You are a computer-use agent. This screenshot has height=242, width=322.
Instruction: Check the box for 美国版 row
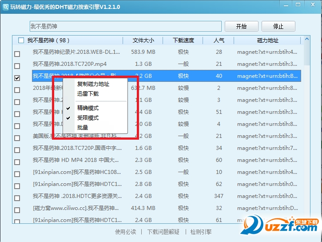click(17, 138)
